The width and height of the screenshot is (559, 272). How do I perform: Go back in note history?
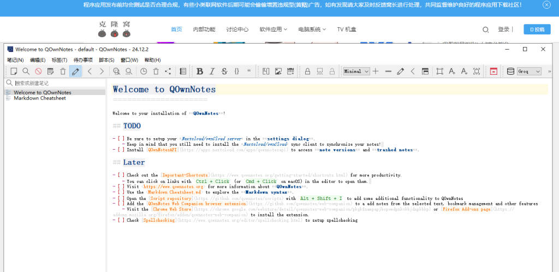90,72
